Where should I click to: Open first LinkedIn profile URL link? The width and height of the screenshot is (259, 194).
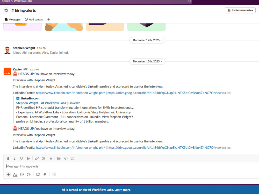tap(70, 93)
